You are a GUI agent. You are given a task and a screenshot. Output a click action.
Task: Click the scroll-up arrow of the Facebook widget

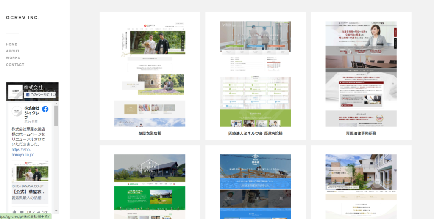coord(56,104)
